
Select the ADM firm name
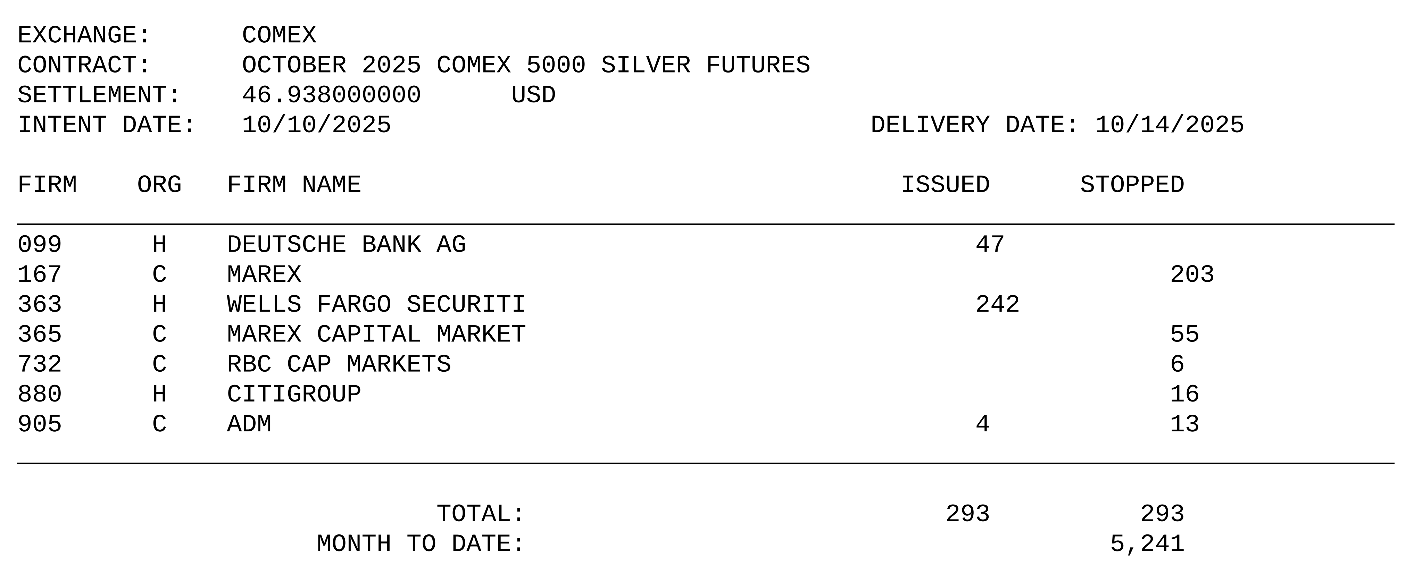coord(249,424)
